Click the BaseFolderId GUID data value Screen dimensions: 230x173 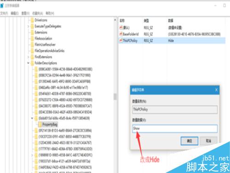[194, 34]
